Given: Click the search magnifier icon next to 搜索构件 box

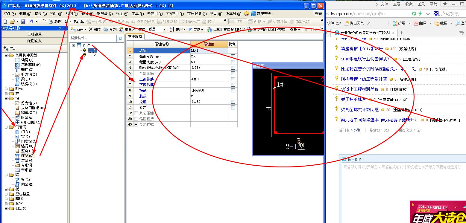Looking at the screenshot, I should coord(120,38).
